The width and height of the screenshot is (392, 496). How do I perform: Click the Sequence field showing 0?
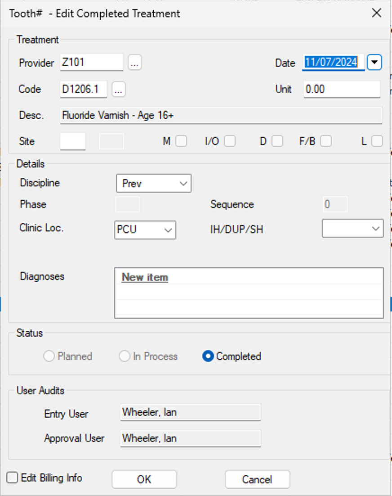pyautogui.click(x=335, y=204)
